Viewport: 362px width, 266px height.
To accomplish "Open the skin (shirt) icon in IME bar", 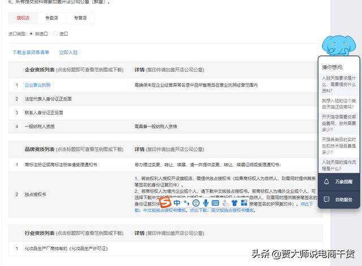I will point(235,203).
